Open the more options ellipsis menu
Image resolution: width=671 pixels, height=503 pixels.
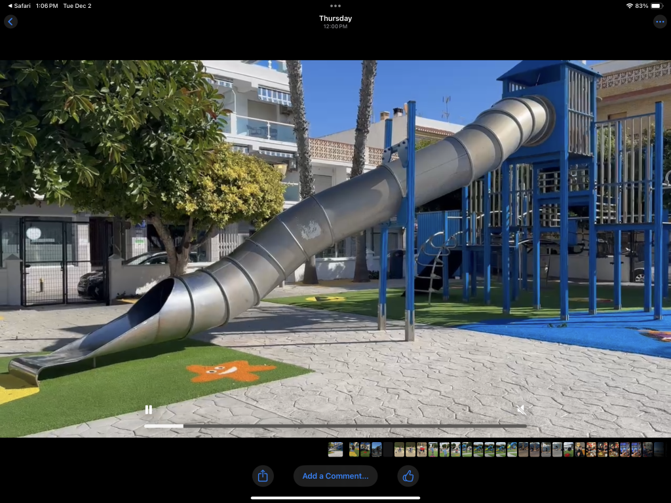coord(660,22)
